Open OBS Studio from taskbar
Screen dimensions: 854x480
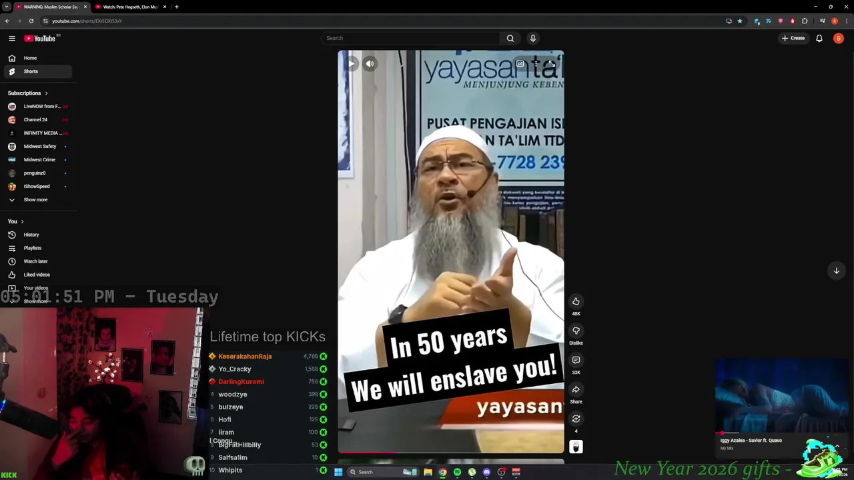click(x=501, y=472)
